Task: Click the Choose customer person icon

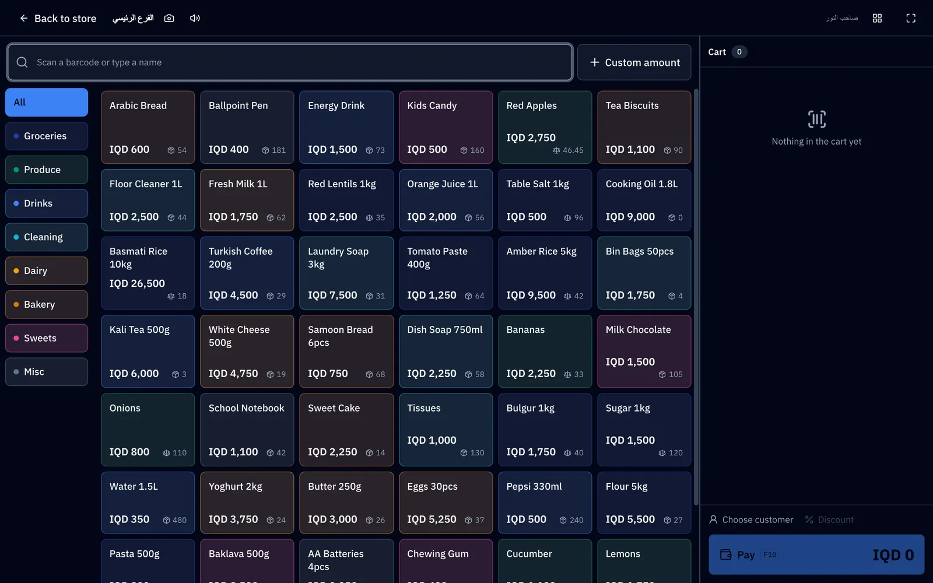Action: click(713, 519)
